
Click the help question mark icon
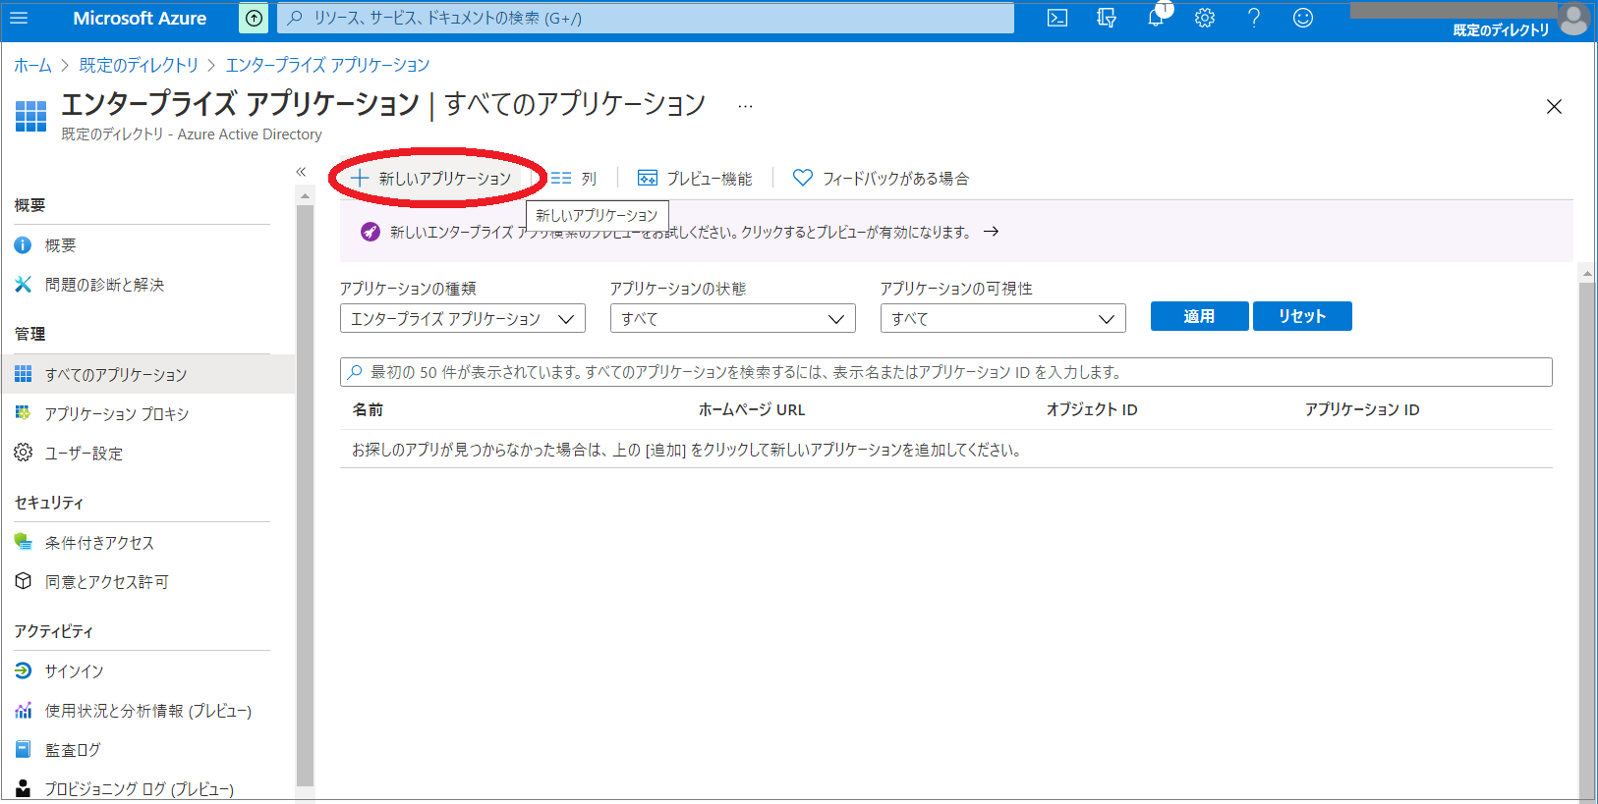coord(1254,18)
